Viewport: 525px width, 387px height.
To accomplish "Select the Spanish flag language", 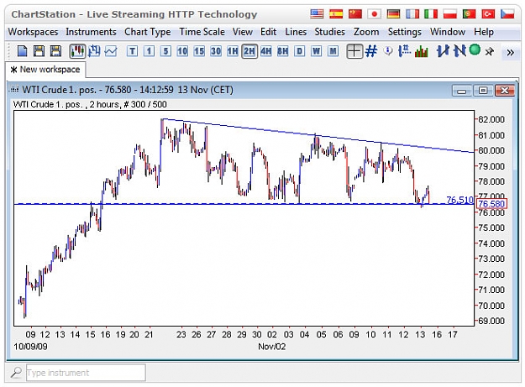I will (x=336, y=14).
